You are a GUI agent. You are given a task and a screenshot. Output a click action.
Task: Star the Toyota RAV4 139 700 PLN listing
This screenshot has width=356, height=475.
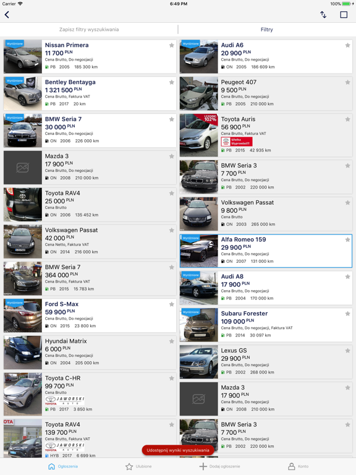(172, 424)
